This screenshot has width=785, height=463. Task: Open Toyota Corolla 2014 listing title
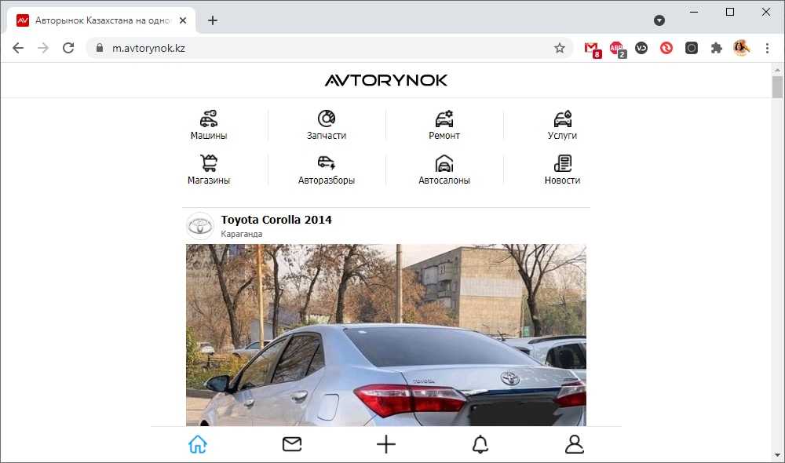pos(276,220)
